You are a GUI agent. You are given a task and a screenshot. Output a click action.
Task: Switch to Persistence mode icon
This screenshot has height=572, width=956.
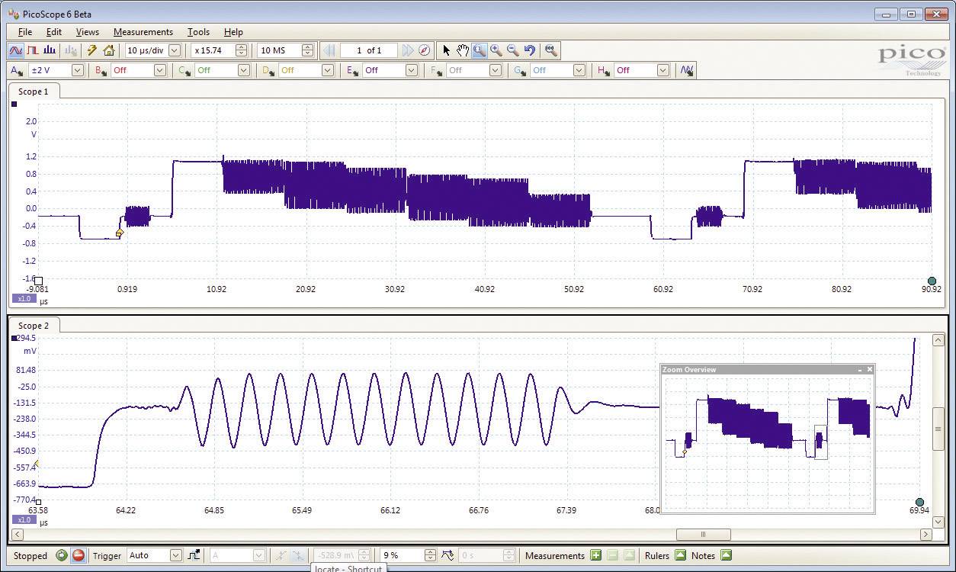coord(32,50)
